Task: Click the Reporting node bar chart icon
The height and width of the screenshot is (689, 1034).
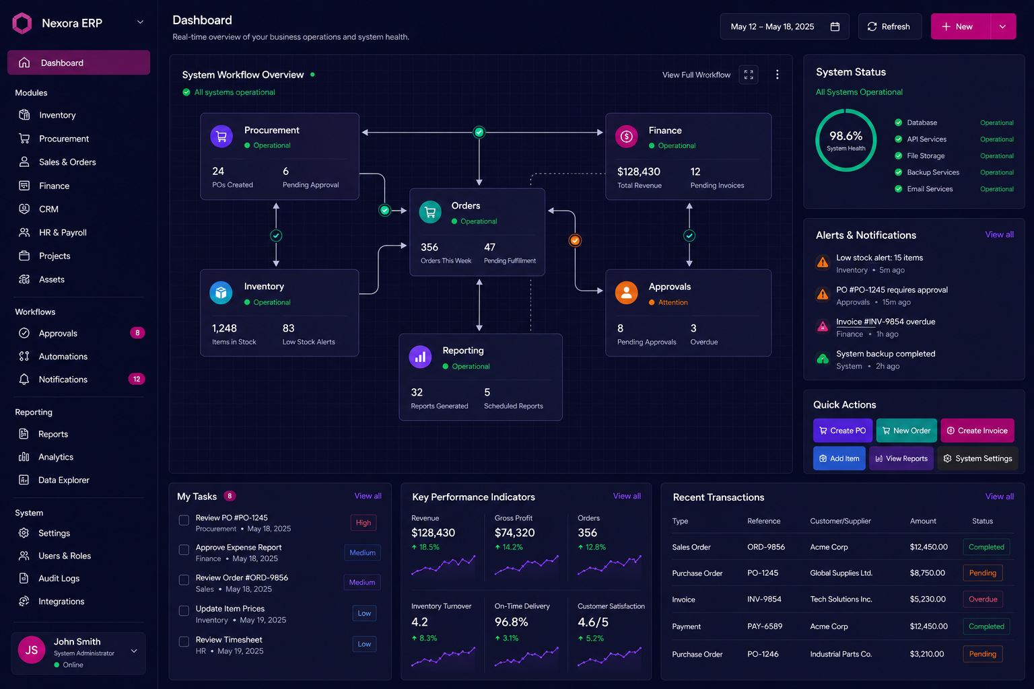Action: [421, 357]
